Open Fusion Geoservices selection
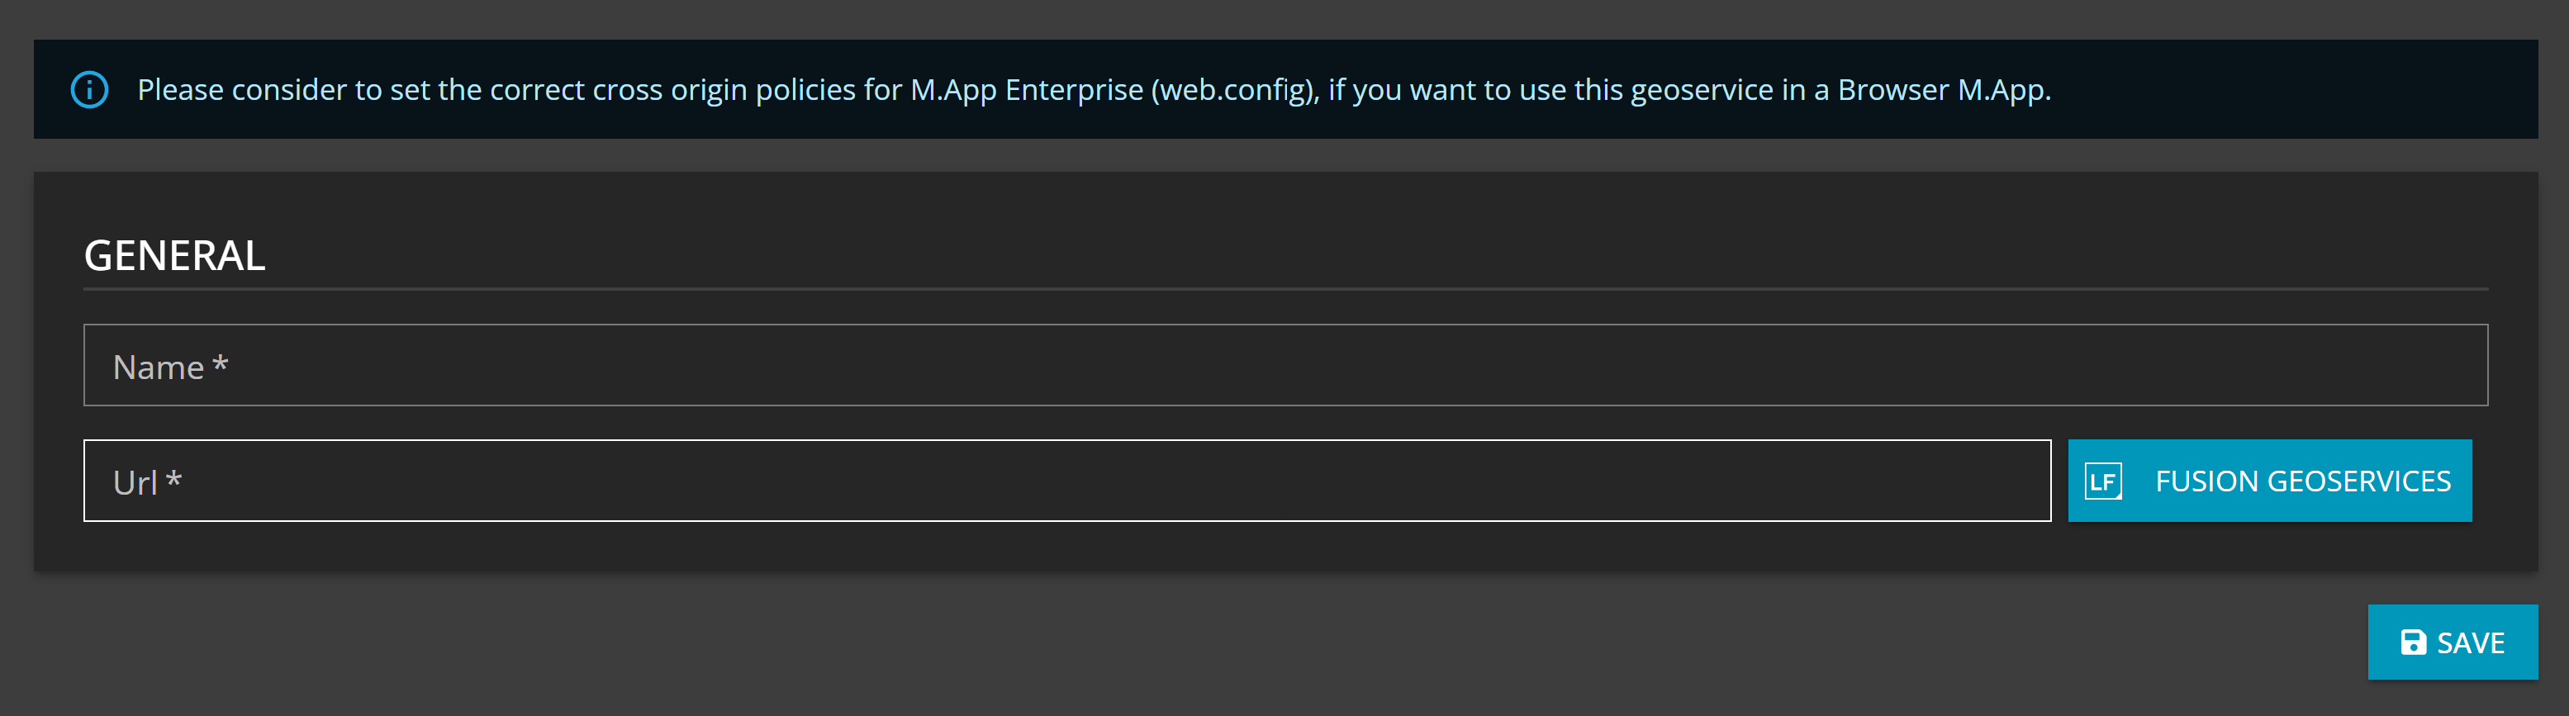 [x=2270, y=481]
